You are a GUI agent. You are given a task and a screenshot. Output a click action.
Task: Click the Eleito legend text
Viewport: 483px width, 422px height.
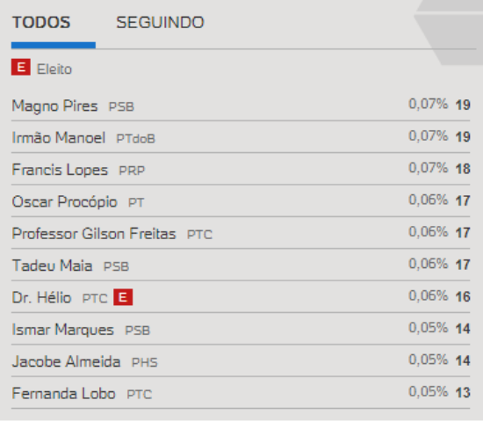point(54,69)
